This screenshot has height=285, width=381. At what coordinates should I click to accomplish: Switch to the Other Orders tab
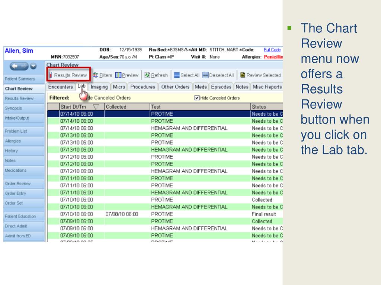click(175, 87)
